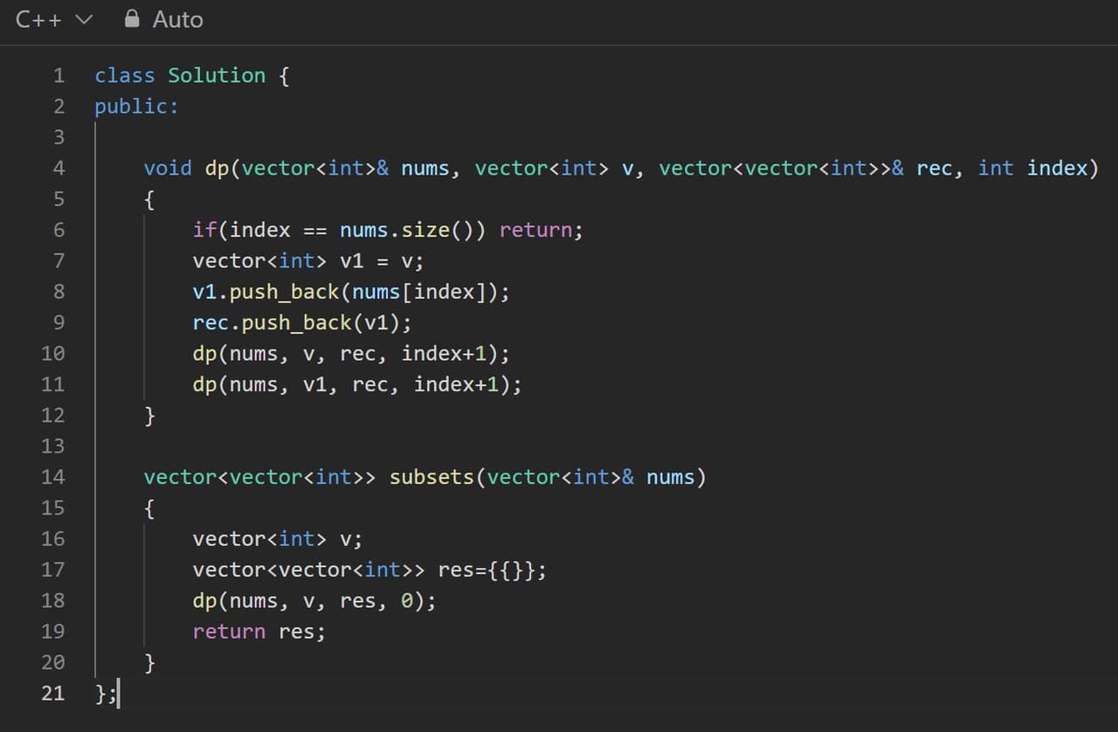The height and width of the screenshot is (732, 1118).
Task: Click the 'public:' keyword on line 2
Action: click(136, 107)
